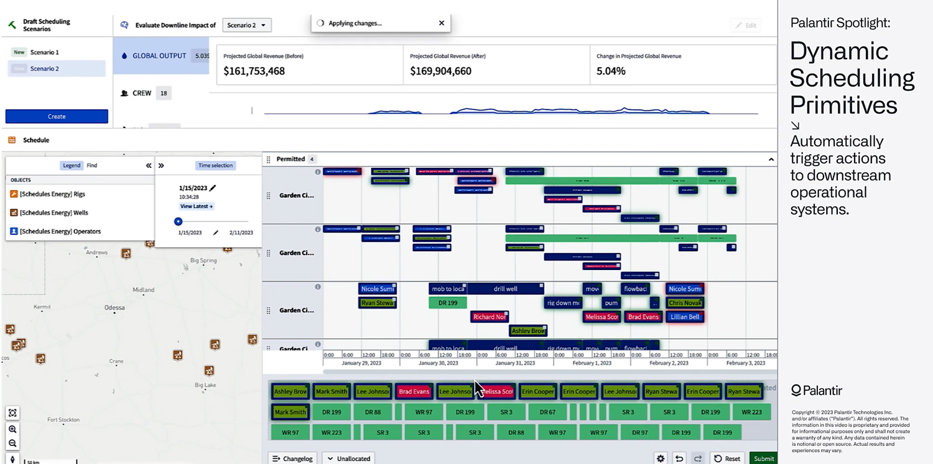Click the $169,904,660 revenue value
The width and height of the screenshot is (933, 464).
(441, 71)
